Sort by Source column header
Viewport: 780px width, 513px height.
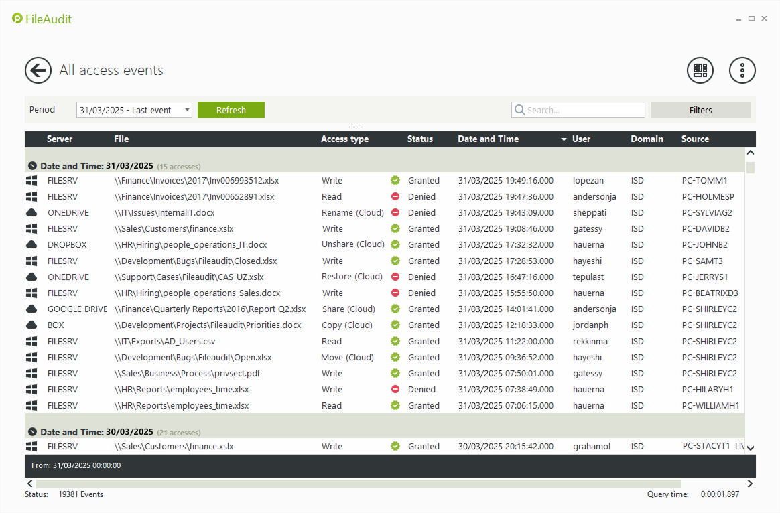[x=695, y=139]
